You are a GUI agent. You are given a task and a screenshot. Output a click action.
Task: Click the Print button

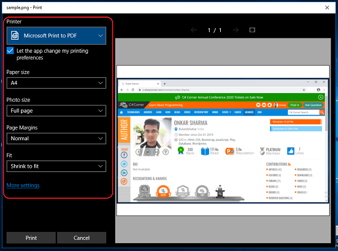[31, 238]
